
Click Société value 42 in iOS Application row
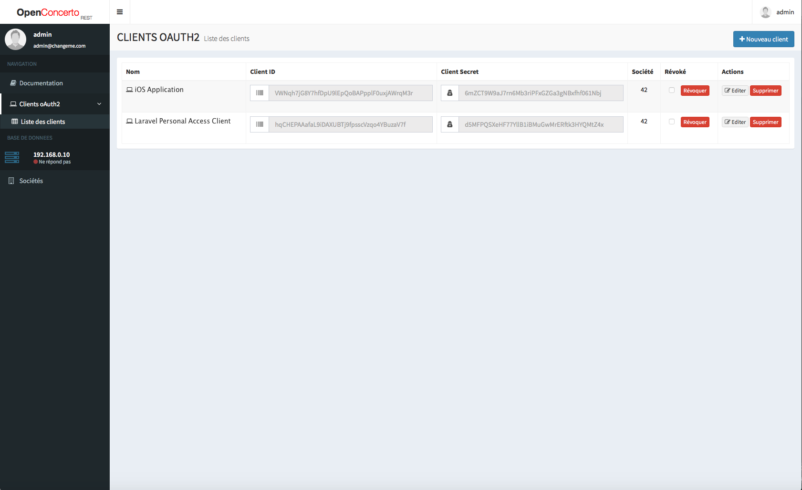pyautogui.click(x=644, y=90)
